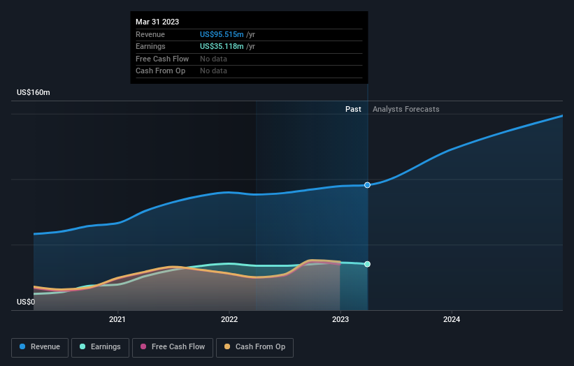
Task: Click the Revenue tooltip row label
Action: click(x=150, y=34)
